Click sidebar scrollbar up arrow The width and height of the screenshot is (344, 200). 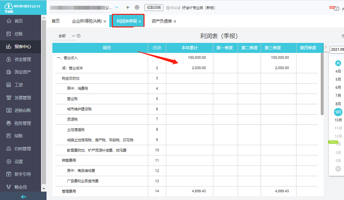click(x=44, y=18)
